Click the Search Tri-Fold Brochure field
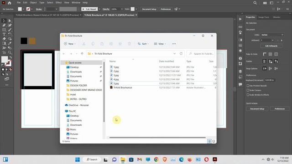Screen dimensions: 292x164 (201, 54)
